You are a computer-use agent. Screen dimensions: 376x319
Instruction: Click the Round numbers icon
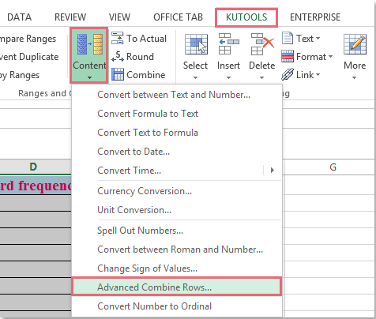pyautogui.click(x=117, y=57)
